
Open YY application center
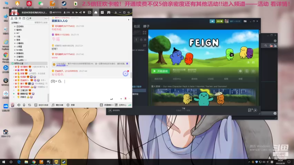coord(121,105)
